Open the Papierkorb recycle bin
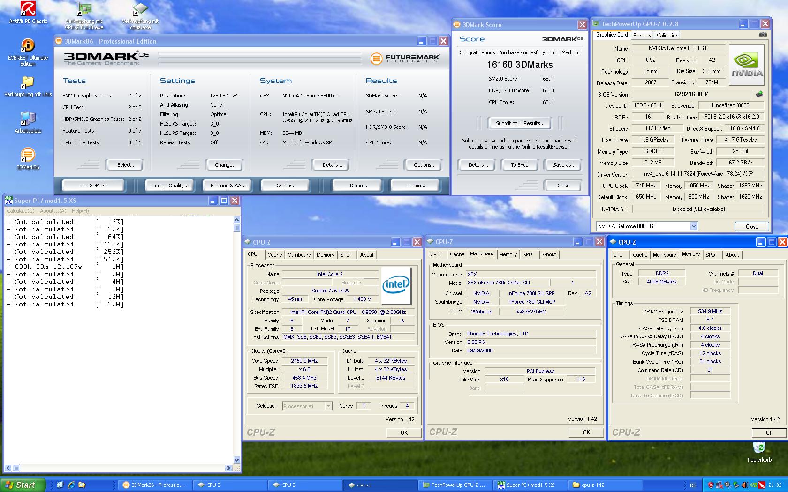This screenshot has width=788, height=492. click(x=759, y=448)
